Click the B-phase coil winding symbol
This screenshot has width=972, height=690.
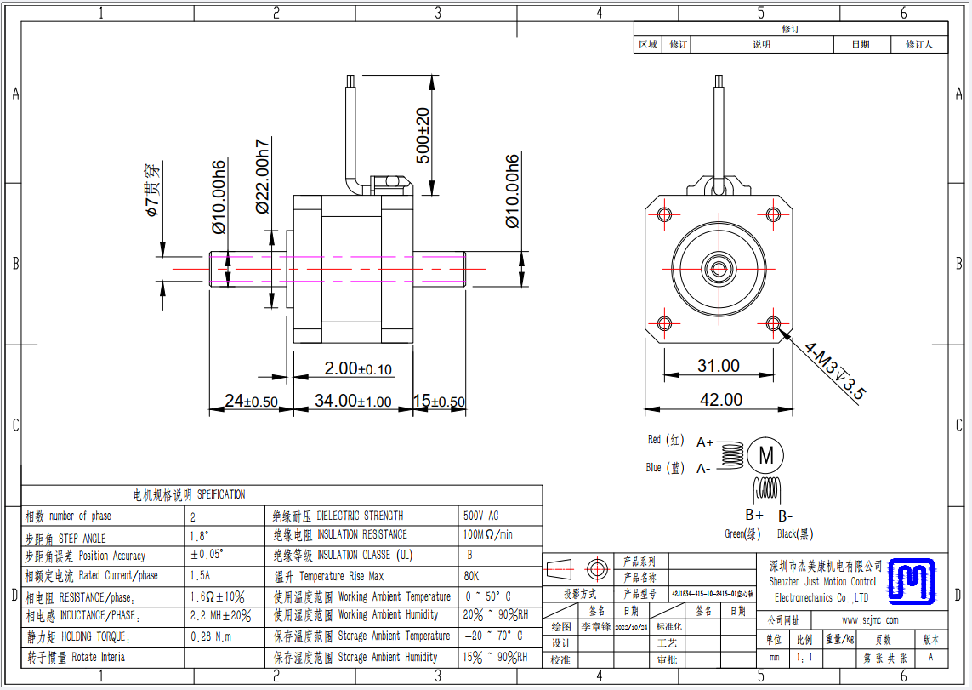click(x=768, y=488)
